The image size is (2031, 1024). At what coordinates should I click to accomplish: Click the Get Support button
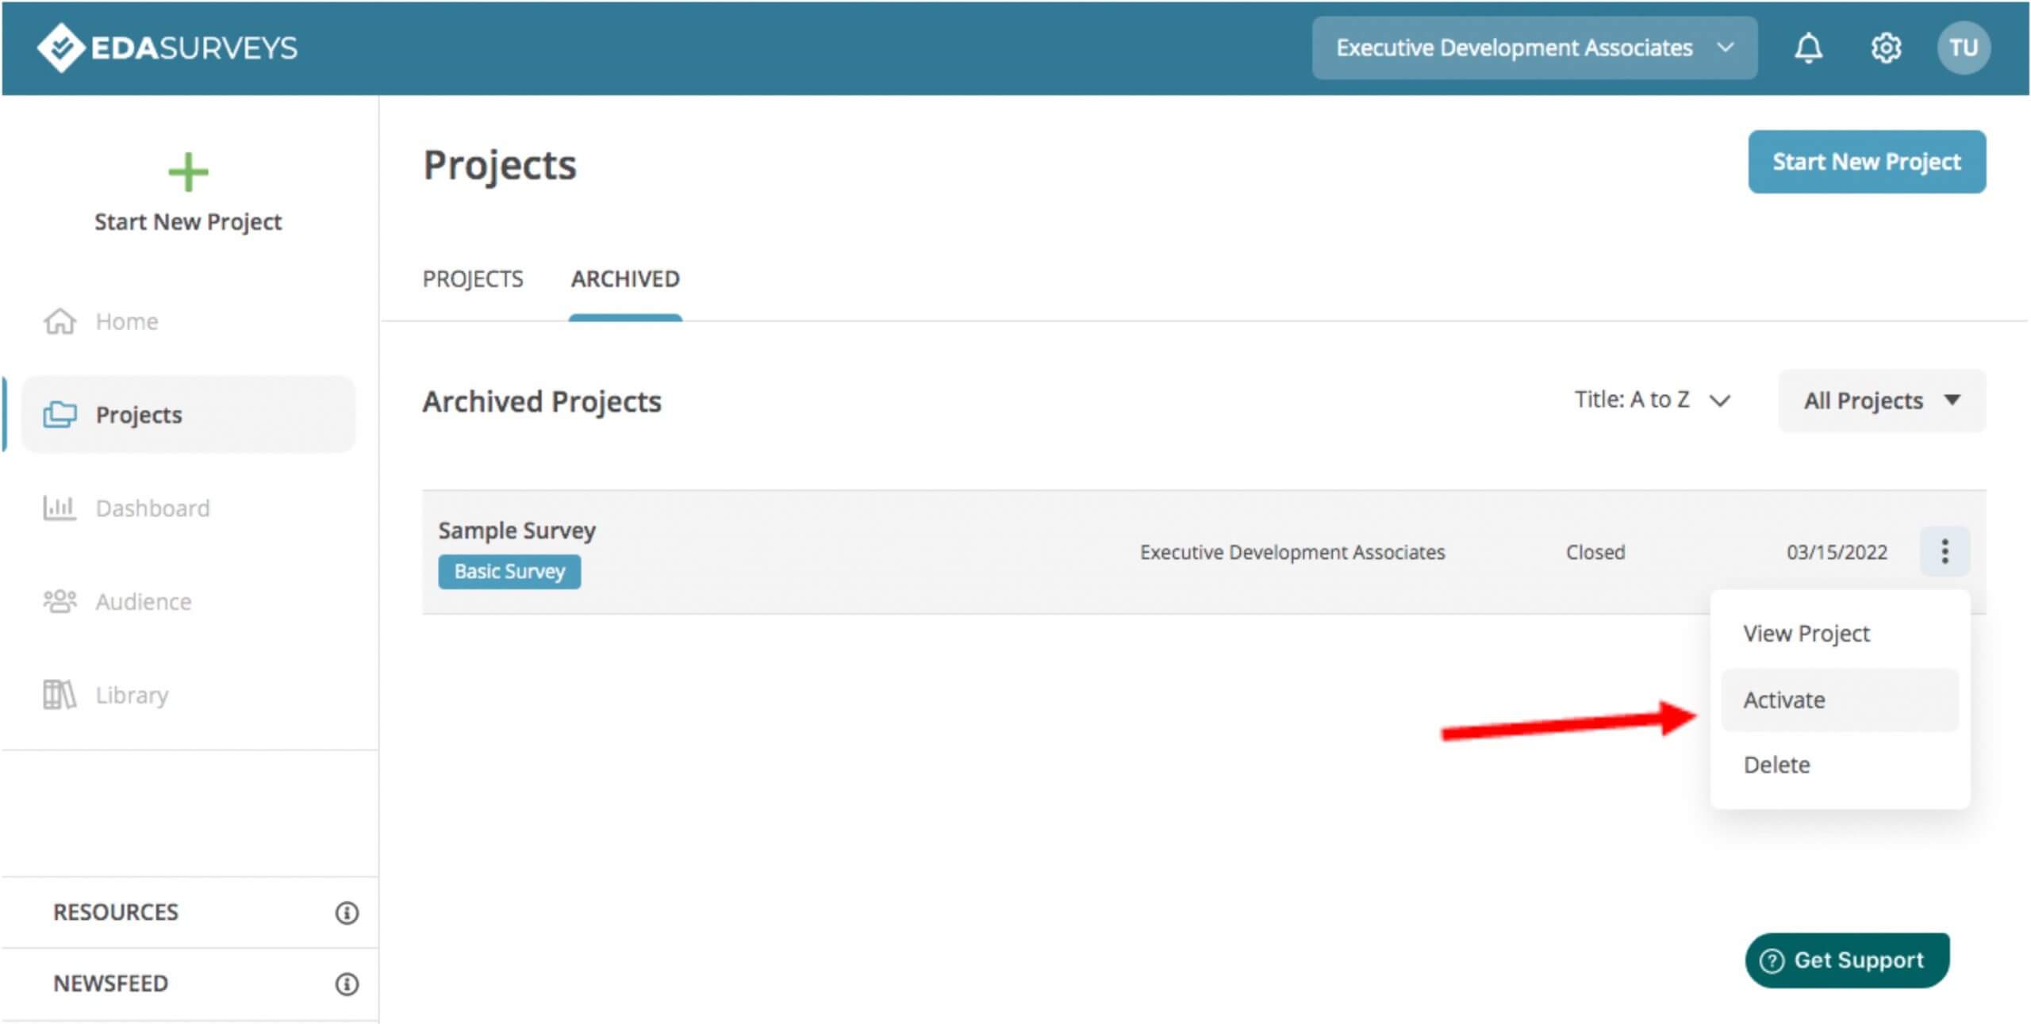click(1848, 961)
